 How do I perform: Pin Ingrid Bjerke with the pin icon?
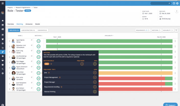[x=32, y=40]
